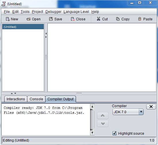The height and width of the screenshot is (145, 158).
Task: Click compiler output scrollbar down arrow
Action: coord(92,133)
